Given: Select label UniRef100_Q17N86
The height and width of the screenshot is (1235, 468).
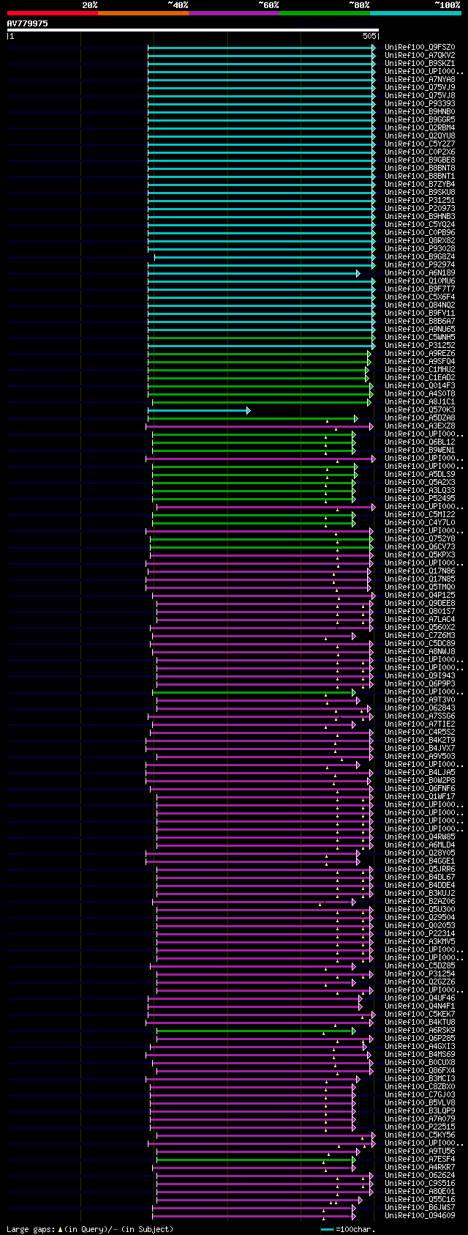Looking at the screenshot, I should pyautogui.click(x=420, y=571).
